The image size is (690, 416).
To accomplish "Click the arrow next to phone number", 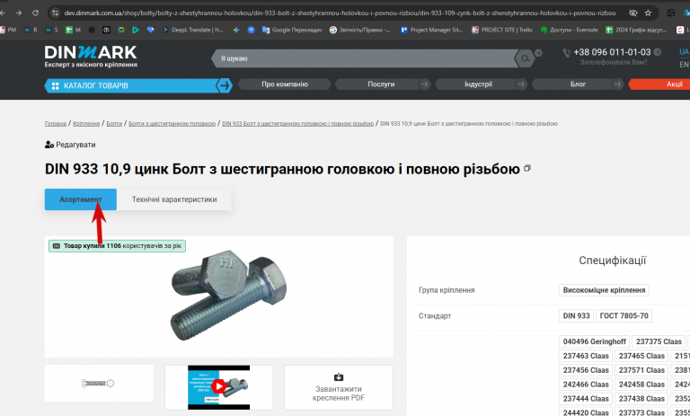I will click(x=657, y=52).
